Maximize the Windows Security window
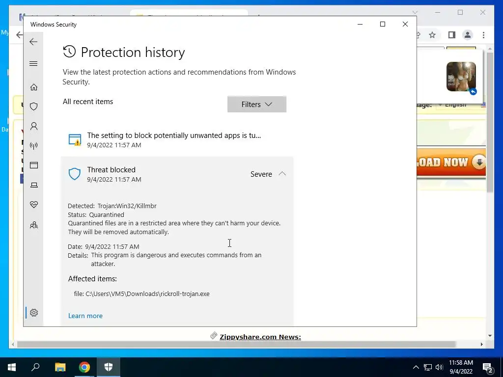This screenshot has height=377, width=503. tap(382, 24)
